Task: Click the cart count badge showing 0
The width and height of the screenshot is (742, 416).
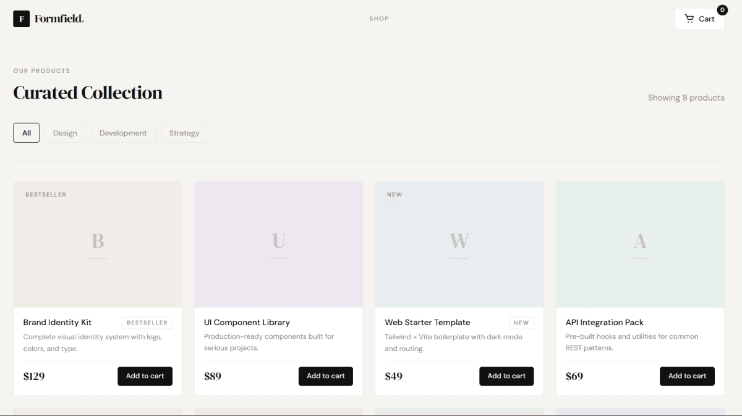Action: point(722,10)
